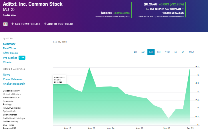Open the notifications icon badge
The image size is (208, 134).
tap(5, 24)
